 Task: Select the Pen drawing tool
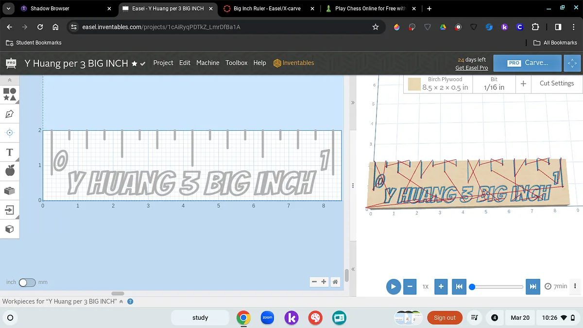pyautogui.click(x=9, y=114)
